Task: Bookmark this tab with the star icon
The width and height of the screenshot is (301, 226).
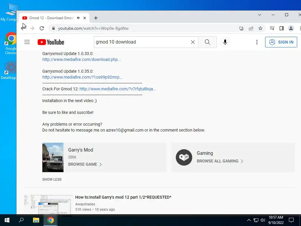Action: [260, 29]
